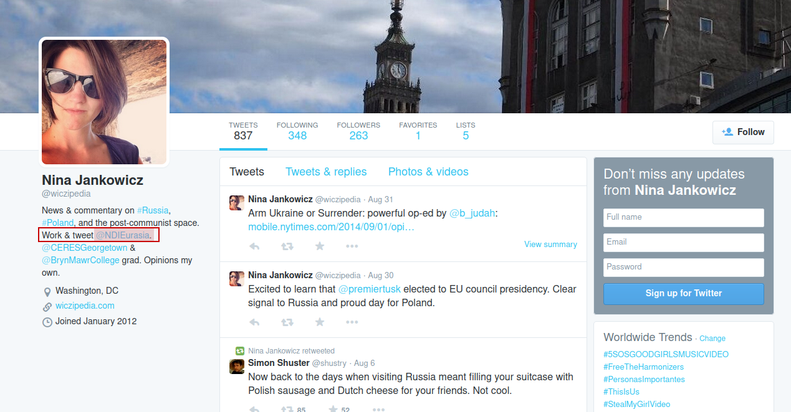Expand View summary on Aug 31 tweet

click(550, 245)
